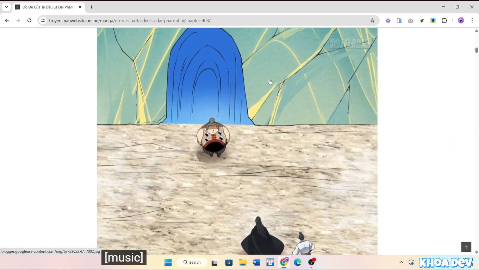Open the colorful feather extension
Viewport: 479px width, 270px height.
[422, 20]
